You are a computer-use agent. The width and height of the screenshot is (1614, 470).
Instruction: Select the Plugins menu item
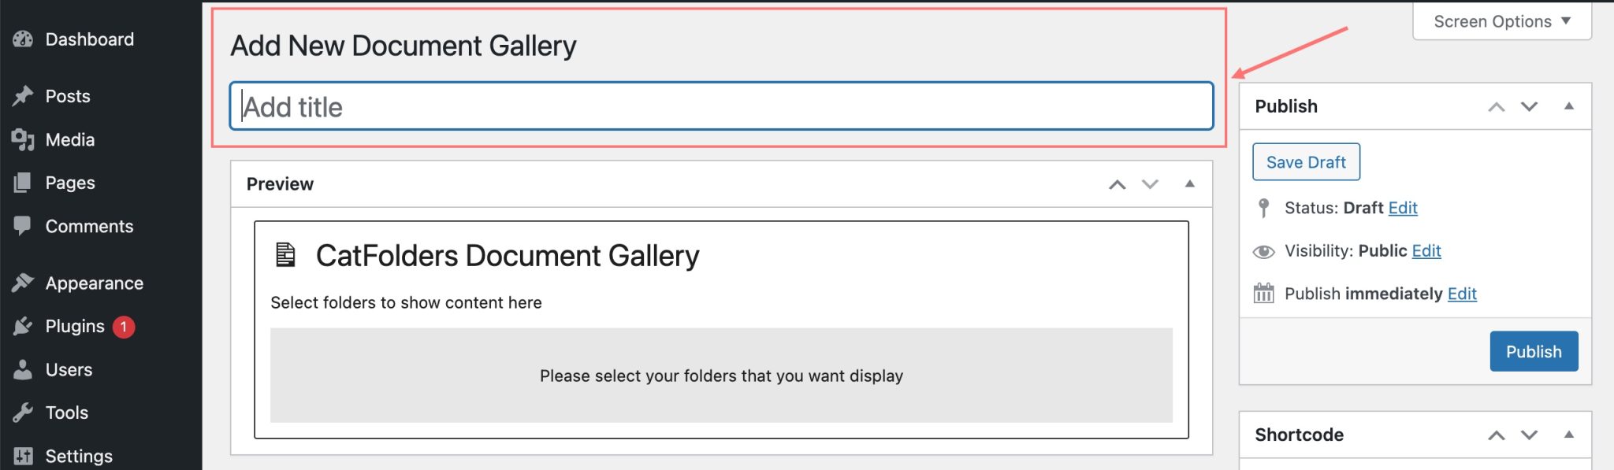(75, 325)
